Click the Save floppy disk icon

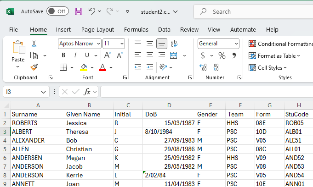(x=79, y=11)
